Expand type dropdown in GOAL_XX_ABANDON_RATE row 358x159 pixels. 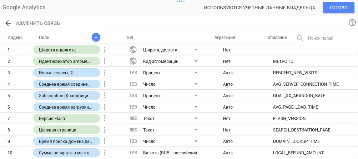[196, 96]
